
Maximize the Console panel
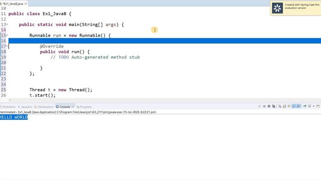coord(318,106)
